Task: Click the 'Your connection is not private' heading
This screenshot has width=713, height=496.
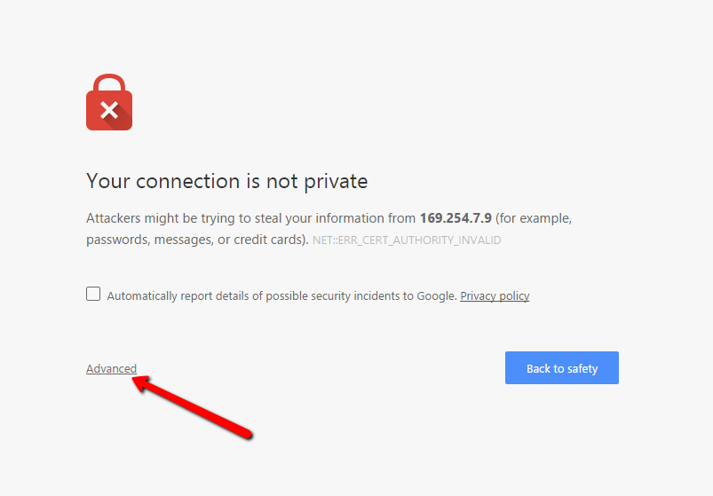Action: 226,181
